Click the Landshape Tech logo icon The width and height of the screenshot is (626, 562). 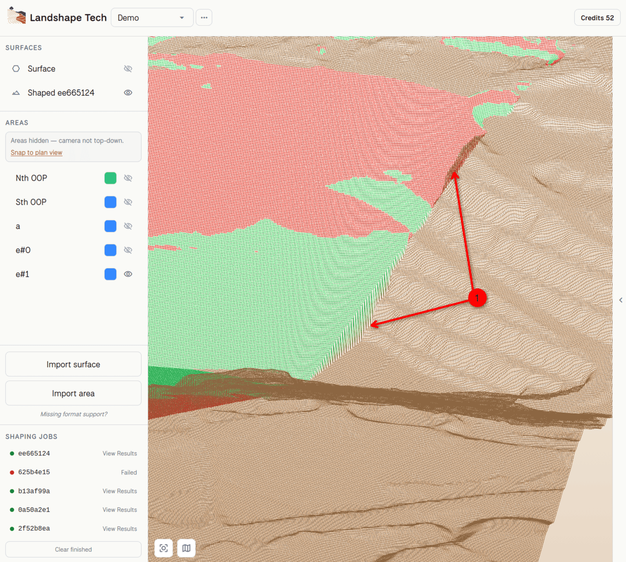point(17,16)
